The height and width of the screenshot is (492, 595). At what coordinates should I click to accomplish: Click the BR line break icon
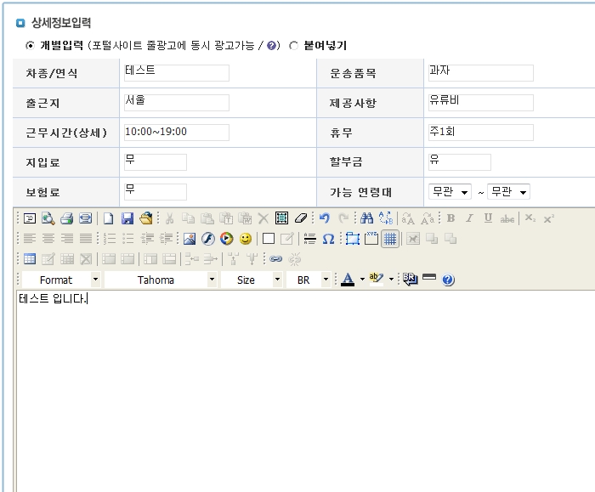tap(410, 279)
